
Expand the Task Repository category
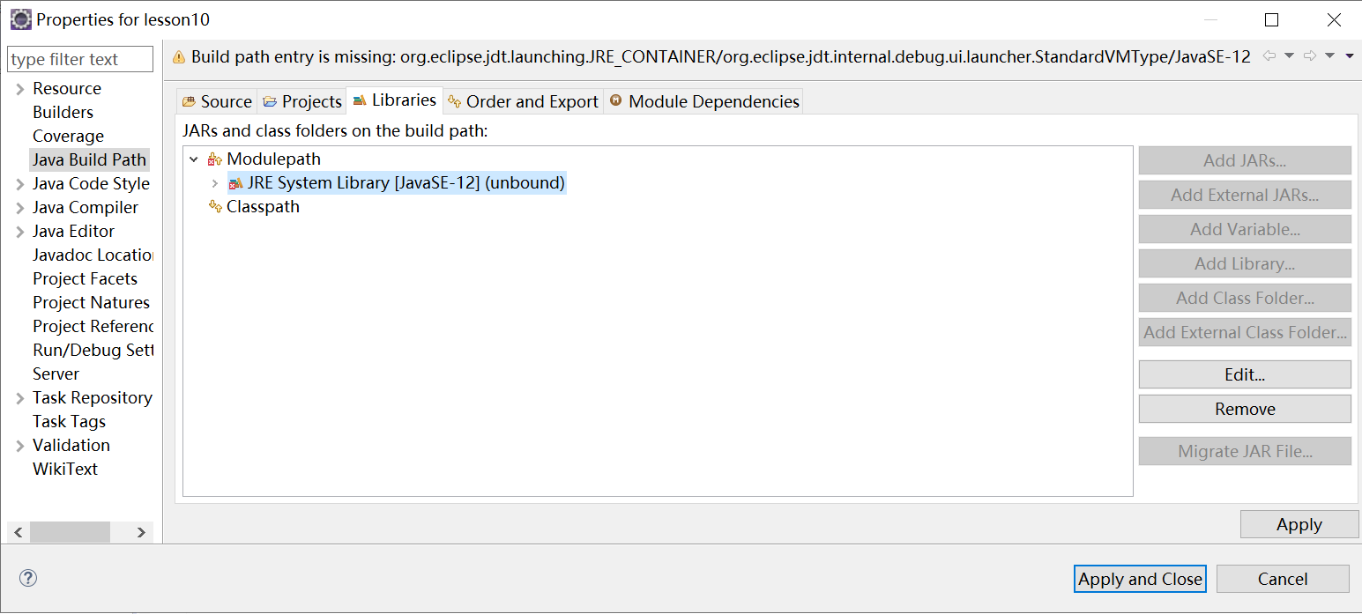coord(19,397)
